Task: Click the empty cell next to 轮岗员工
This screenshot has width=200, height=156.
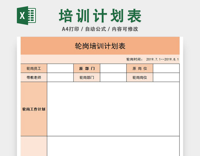Action: click(60, 69)
